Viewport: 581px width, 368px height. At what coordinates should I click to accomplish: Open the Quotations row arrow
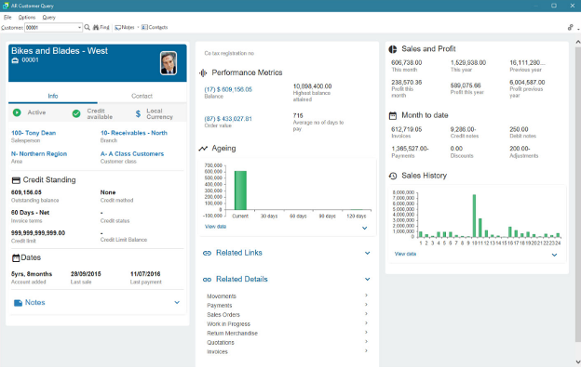pyautogui.click(x=366, y=341)
